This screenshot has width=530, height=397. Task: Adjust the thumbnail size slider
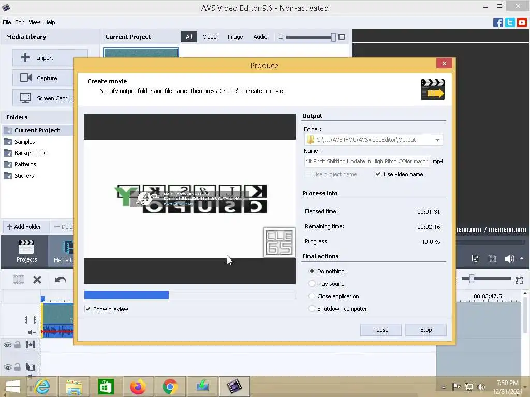click(x=333, y=37)
